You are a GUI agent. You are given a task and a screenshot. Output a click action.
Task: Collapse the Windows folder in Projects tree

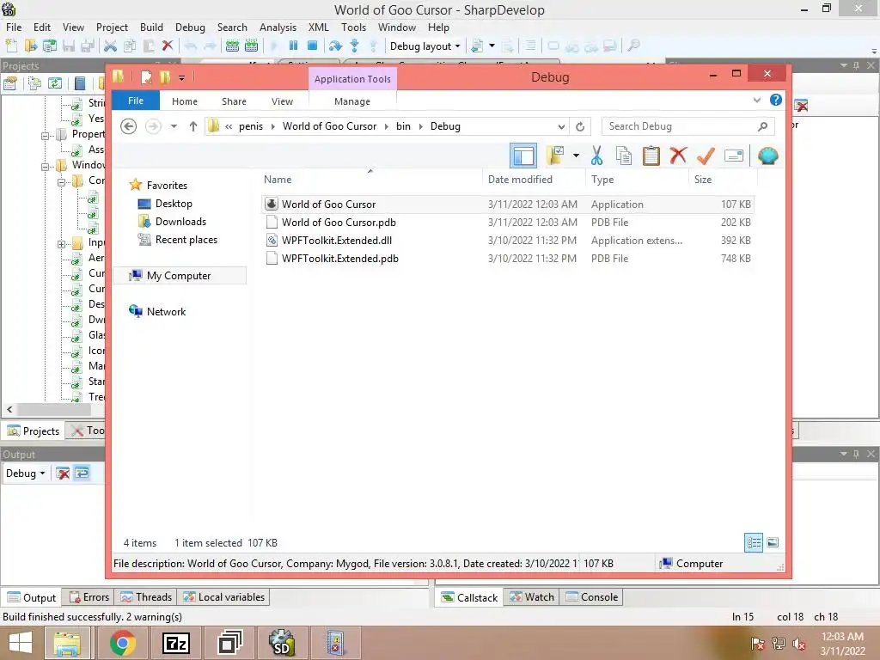click(45, 166)
